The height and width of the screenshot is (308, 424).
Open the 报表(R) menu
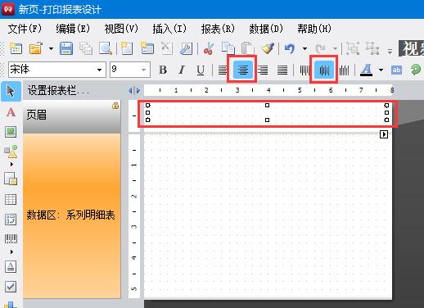click(218, 29)
